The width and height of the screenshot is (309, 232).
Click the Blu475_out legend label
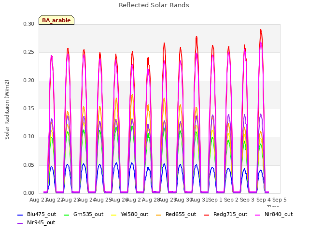(x=42, y=214)
